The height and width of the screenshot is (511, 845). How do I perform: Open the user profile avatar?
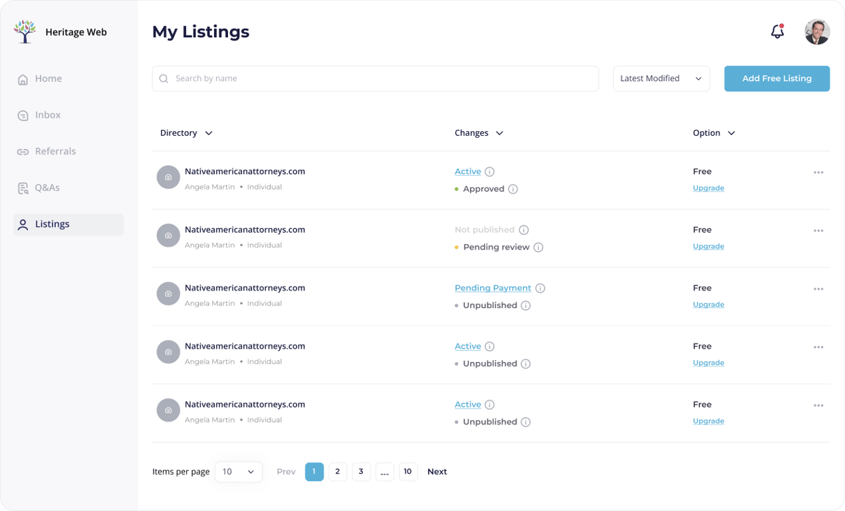pos(817,32)
